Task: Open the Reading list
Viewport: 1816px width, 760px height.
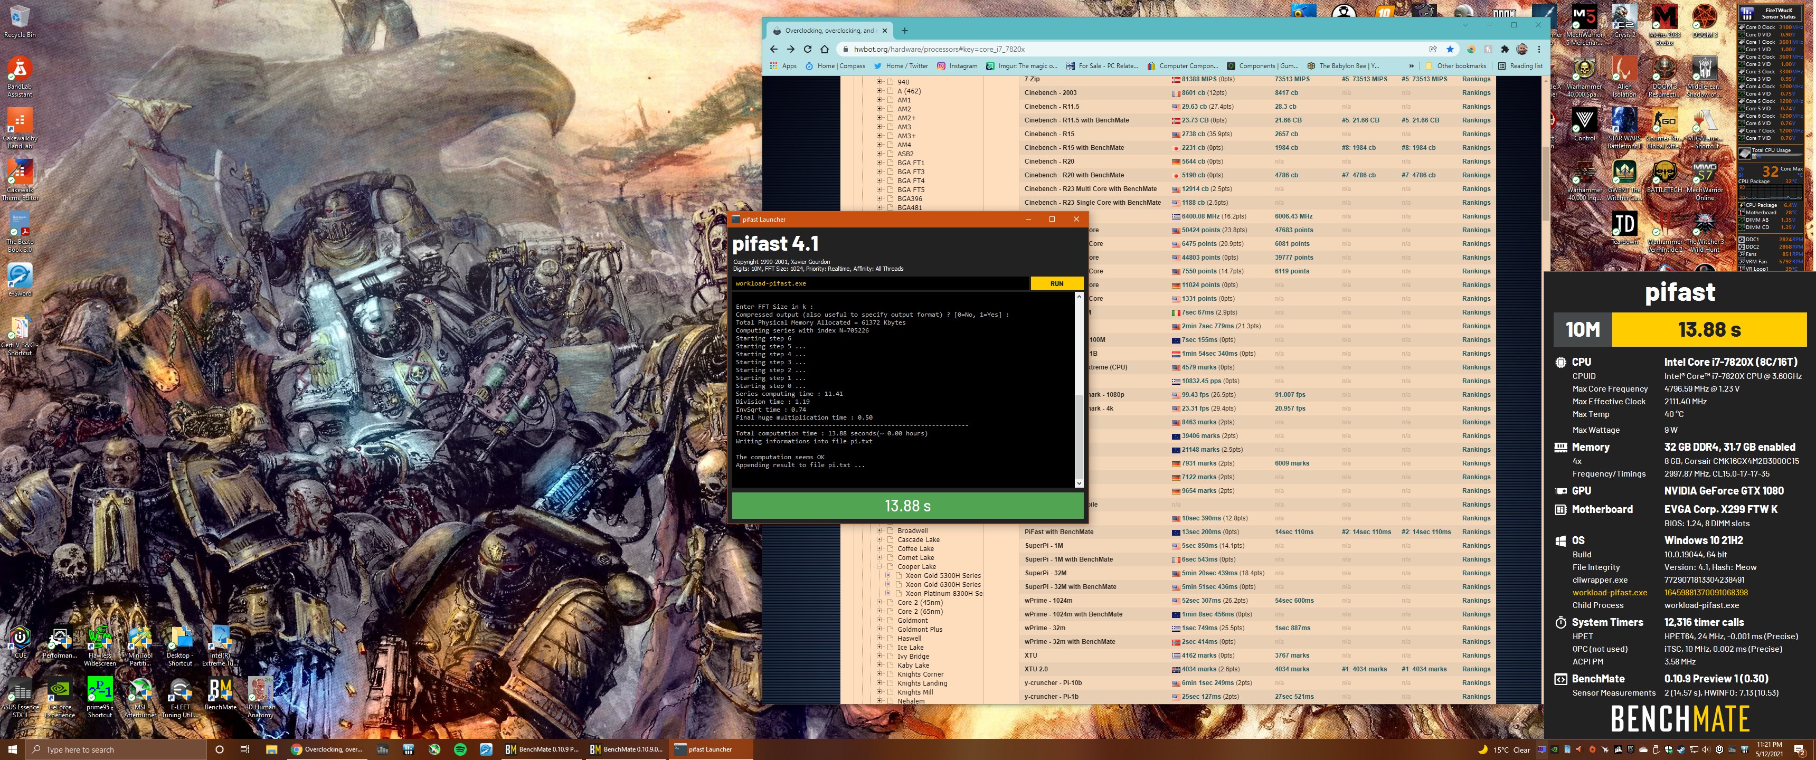Action: coord(1520,66)
